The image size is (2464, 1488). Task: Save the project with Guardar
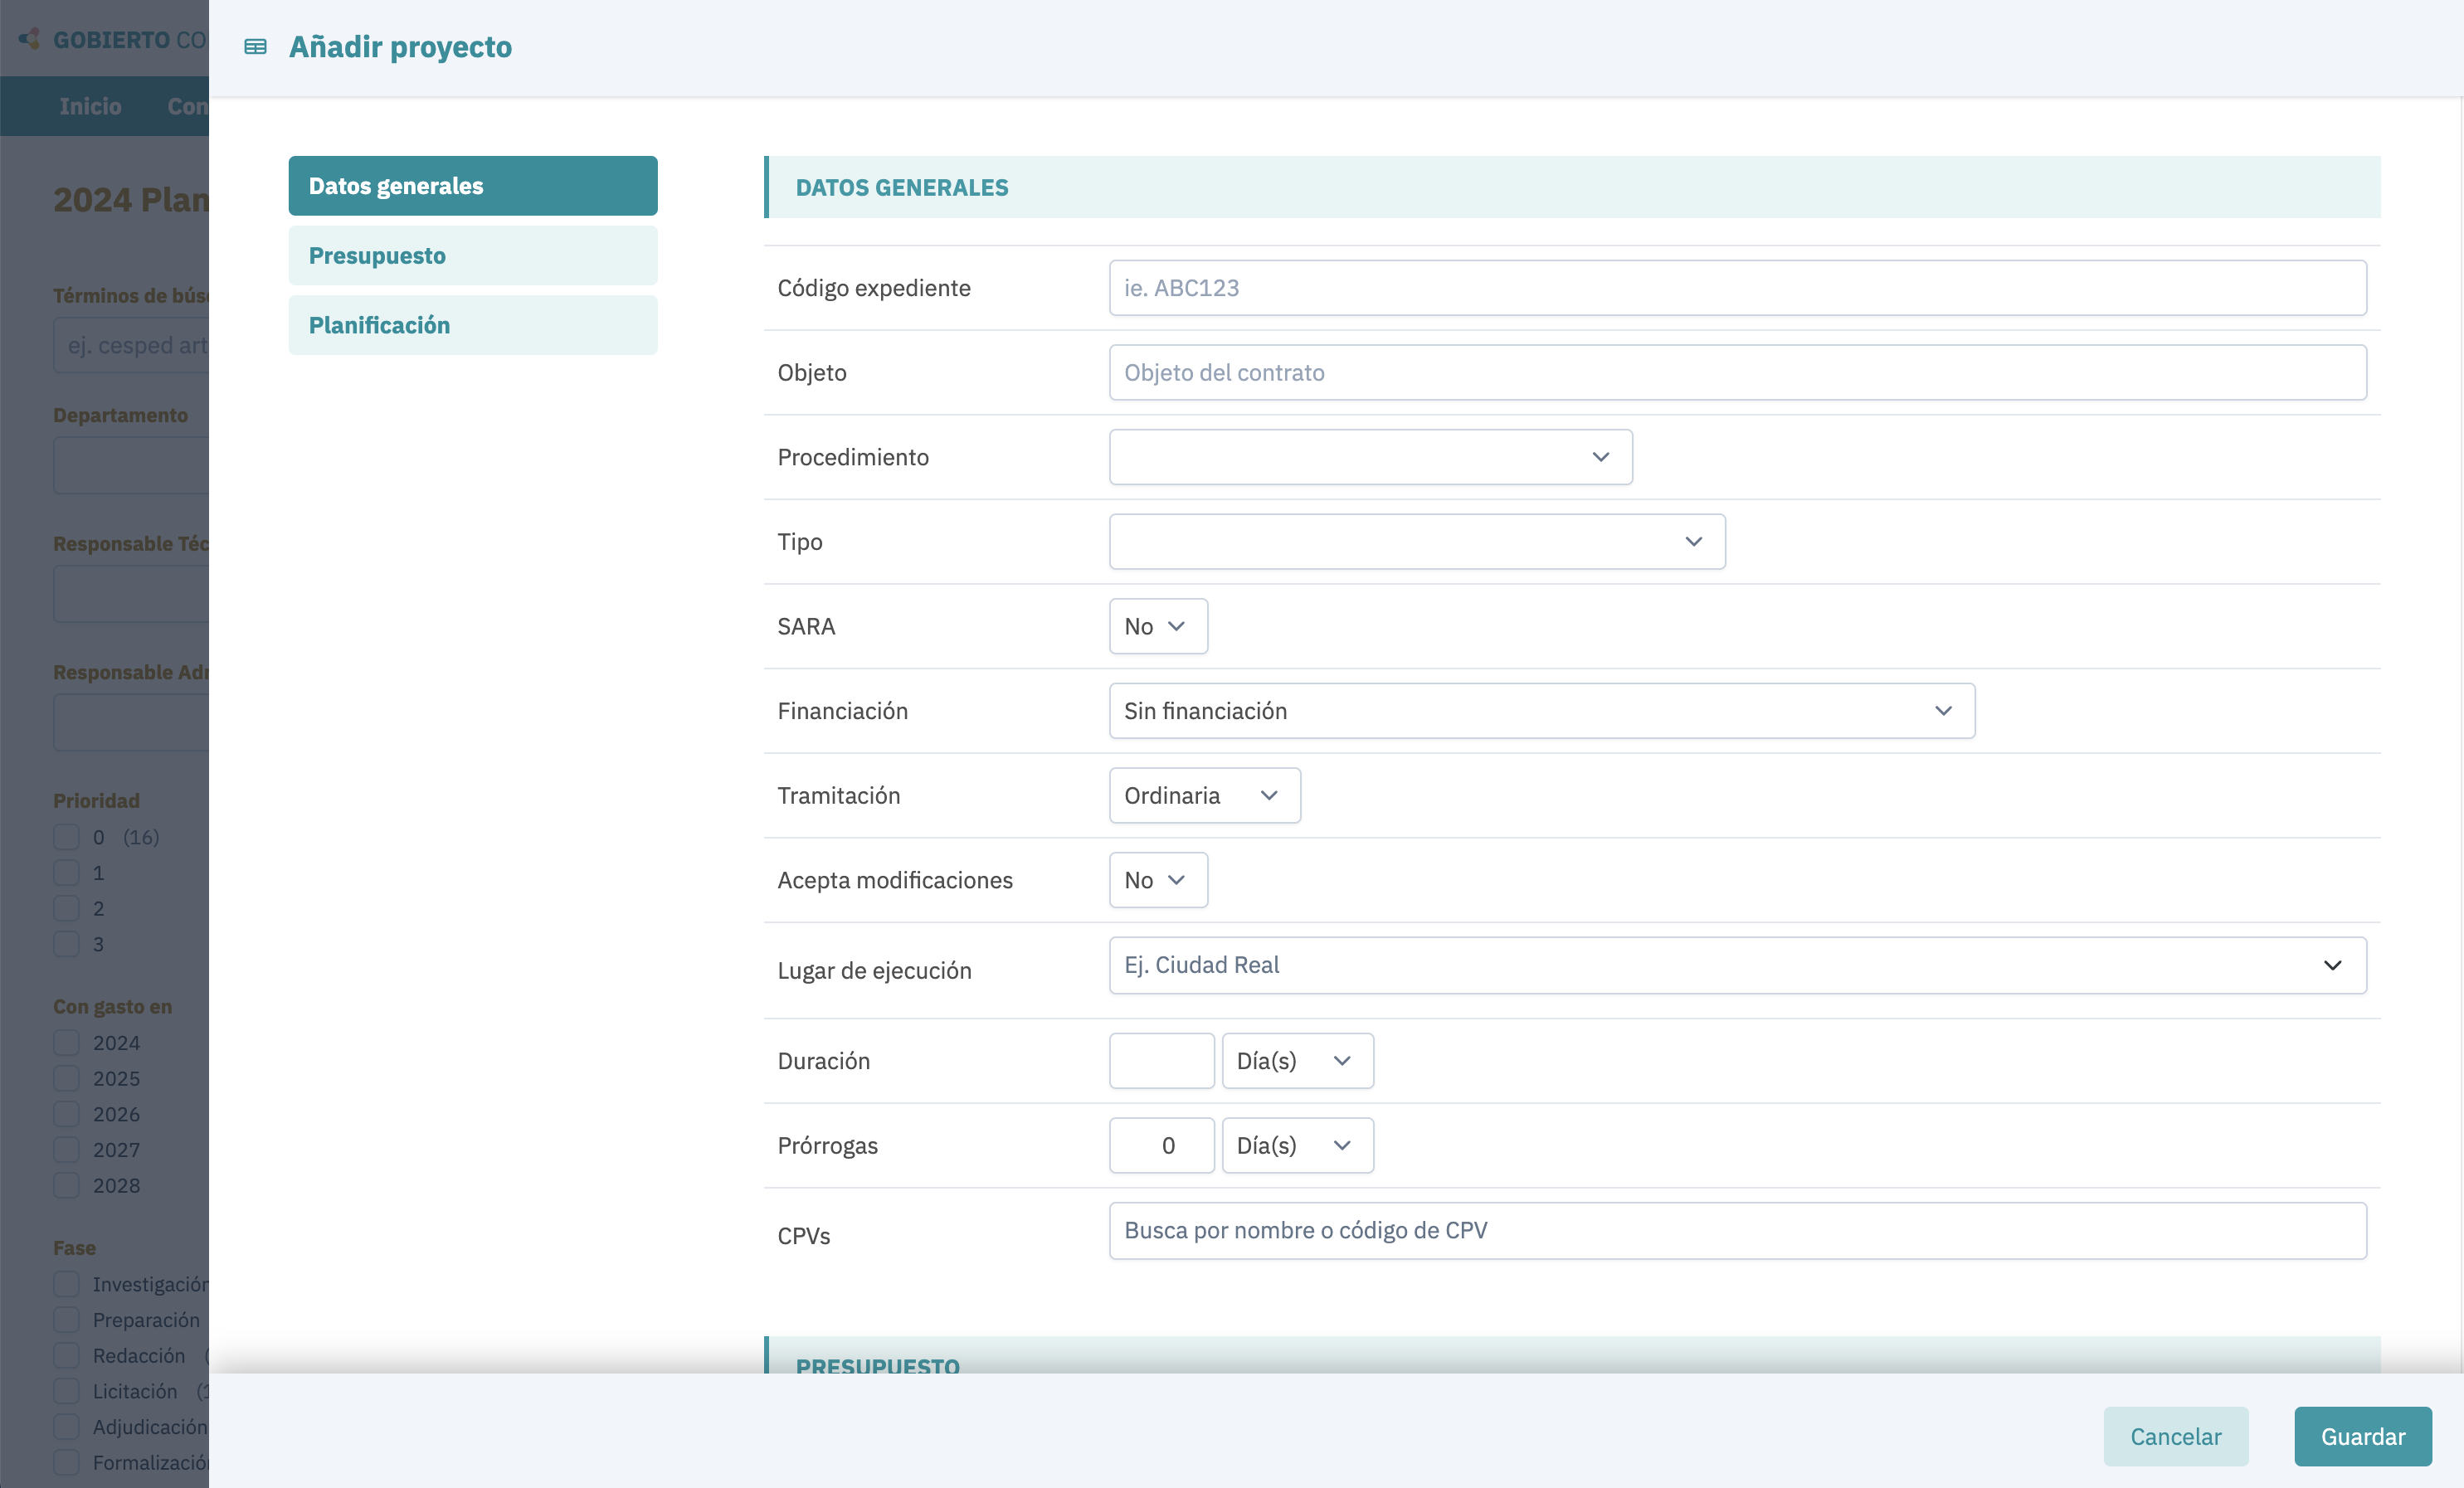(2362, 1437)
